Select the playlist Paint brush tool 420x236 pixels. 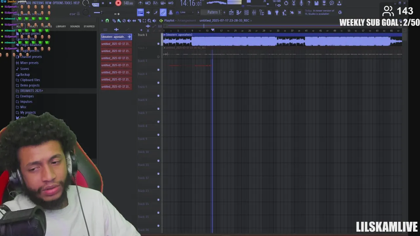pos(119,21)
